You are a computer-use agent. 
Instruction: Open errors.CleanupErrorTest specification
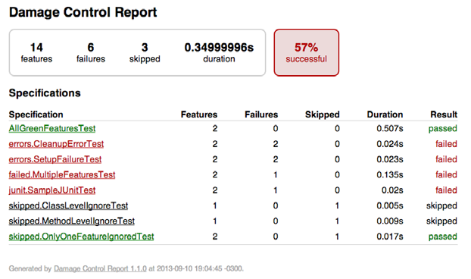pos(56,144)
